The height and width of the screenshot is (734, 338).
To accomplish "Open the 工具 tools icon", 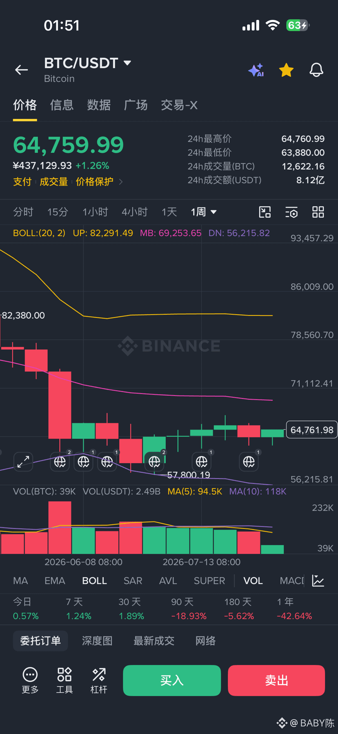I will click(x=64, y=680).
